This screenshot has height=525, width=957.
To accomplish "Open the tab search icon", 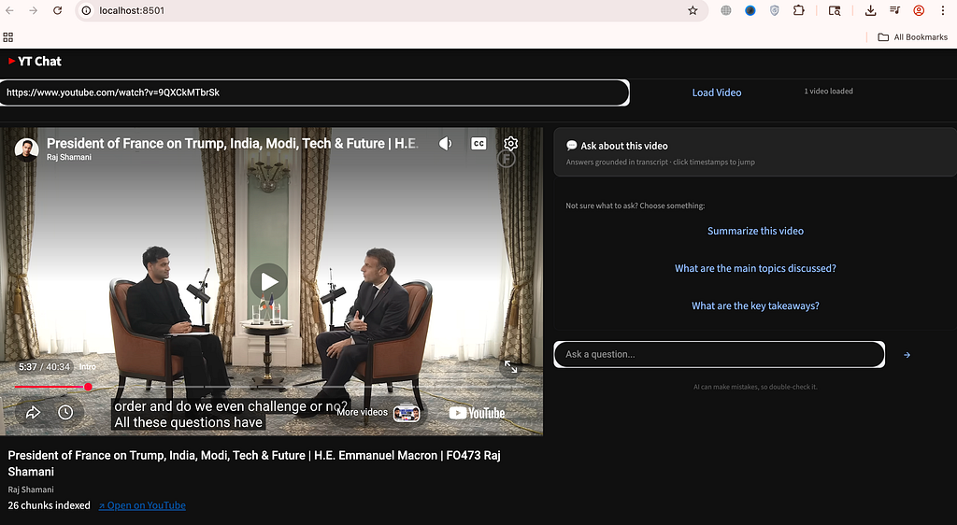I will [835, 10].
